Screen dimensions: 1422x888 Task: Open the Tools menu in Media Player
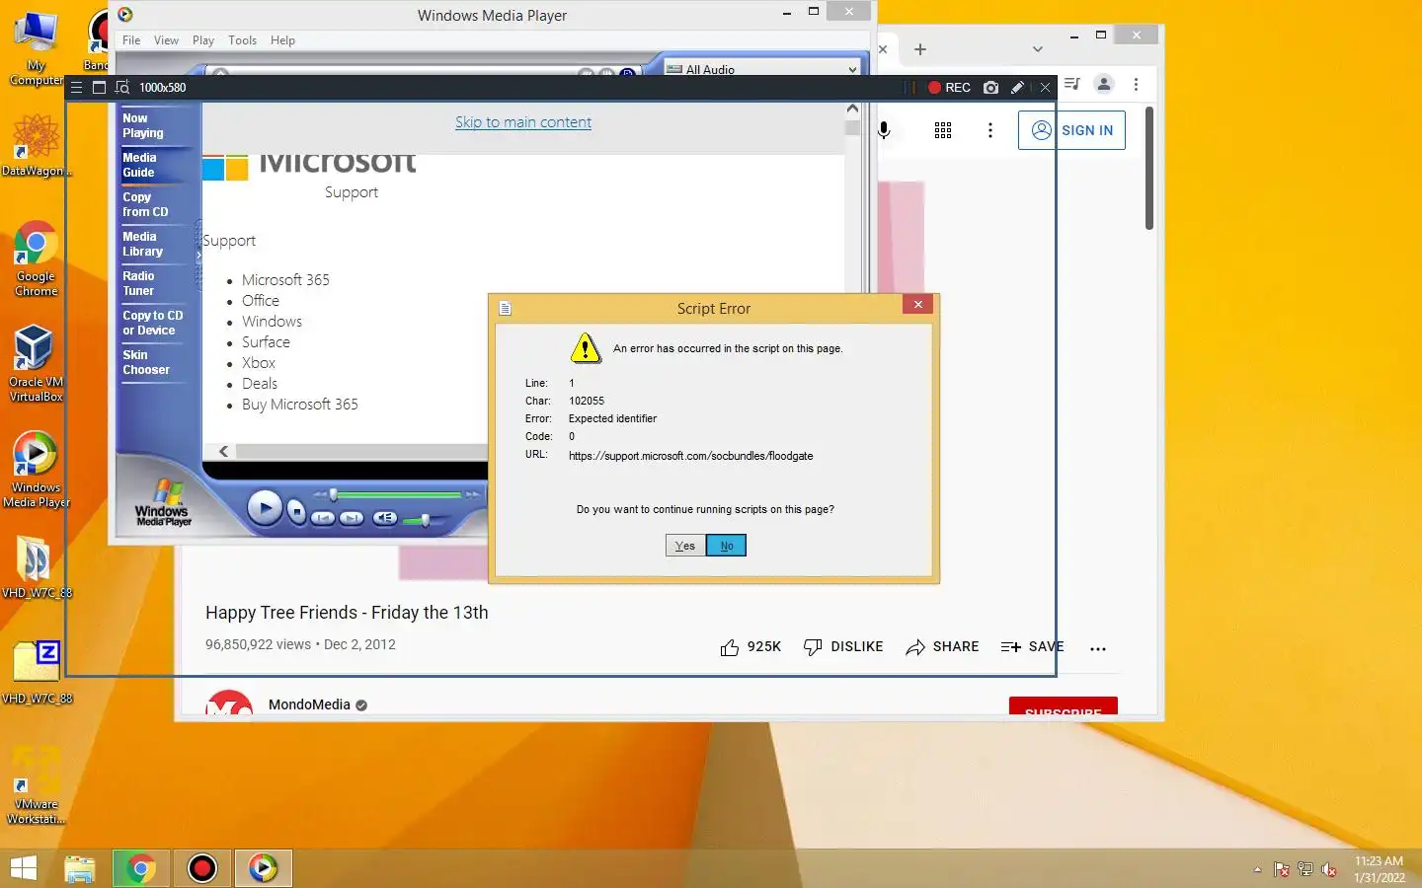242,40
